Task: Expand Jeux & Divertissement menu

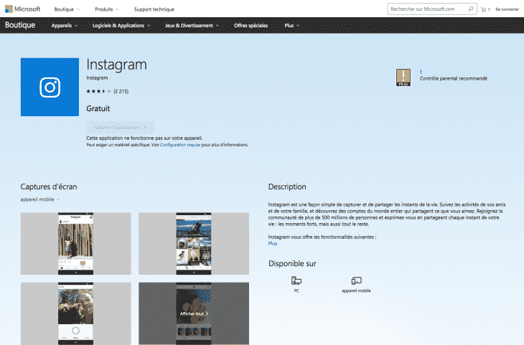Action: pos(192,25)
